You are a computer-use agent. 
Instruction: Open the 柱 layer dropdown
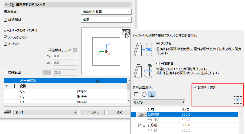coord(45,113)
